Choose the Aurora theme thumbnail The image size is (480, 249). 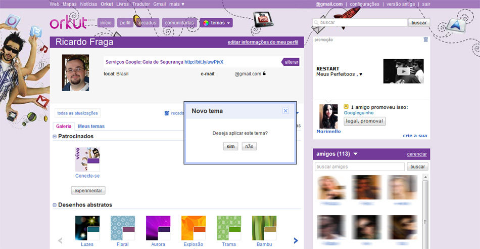[x=158, y=228]
